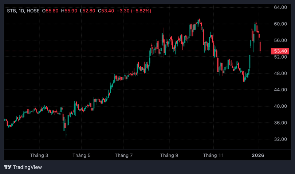The image size is (295, 174).
Task: Select the Tháng 3 time axis label
Action: coord(39,155)
